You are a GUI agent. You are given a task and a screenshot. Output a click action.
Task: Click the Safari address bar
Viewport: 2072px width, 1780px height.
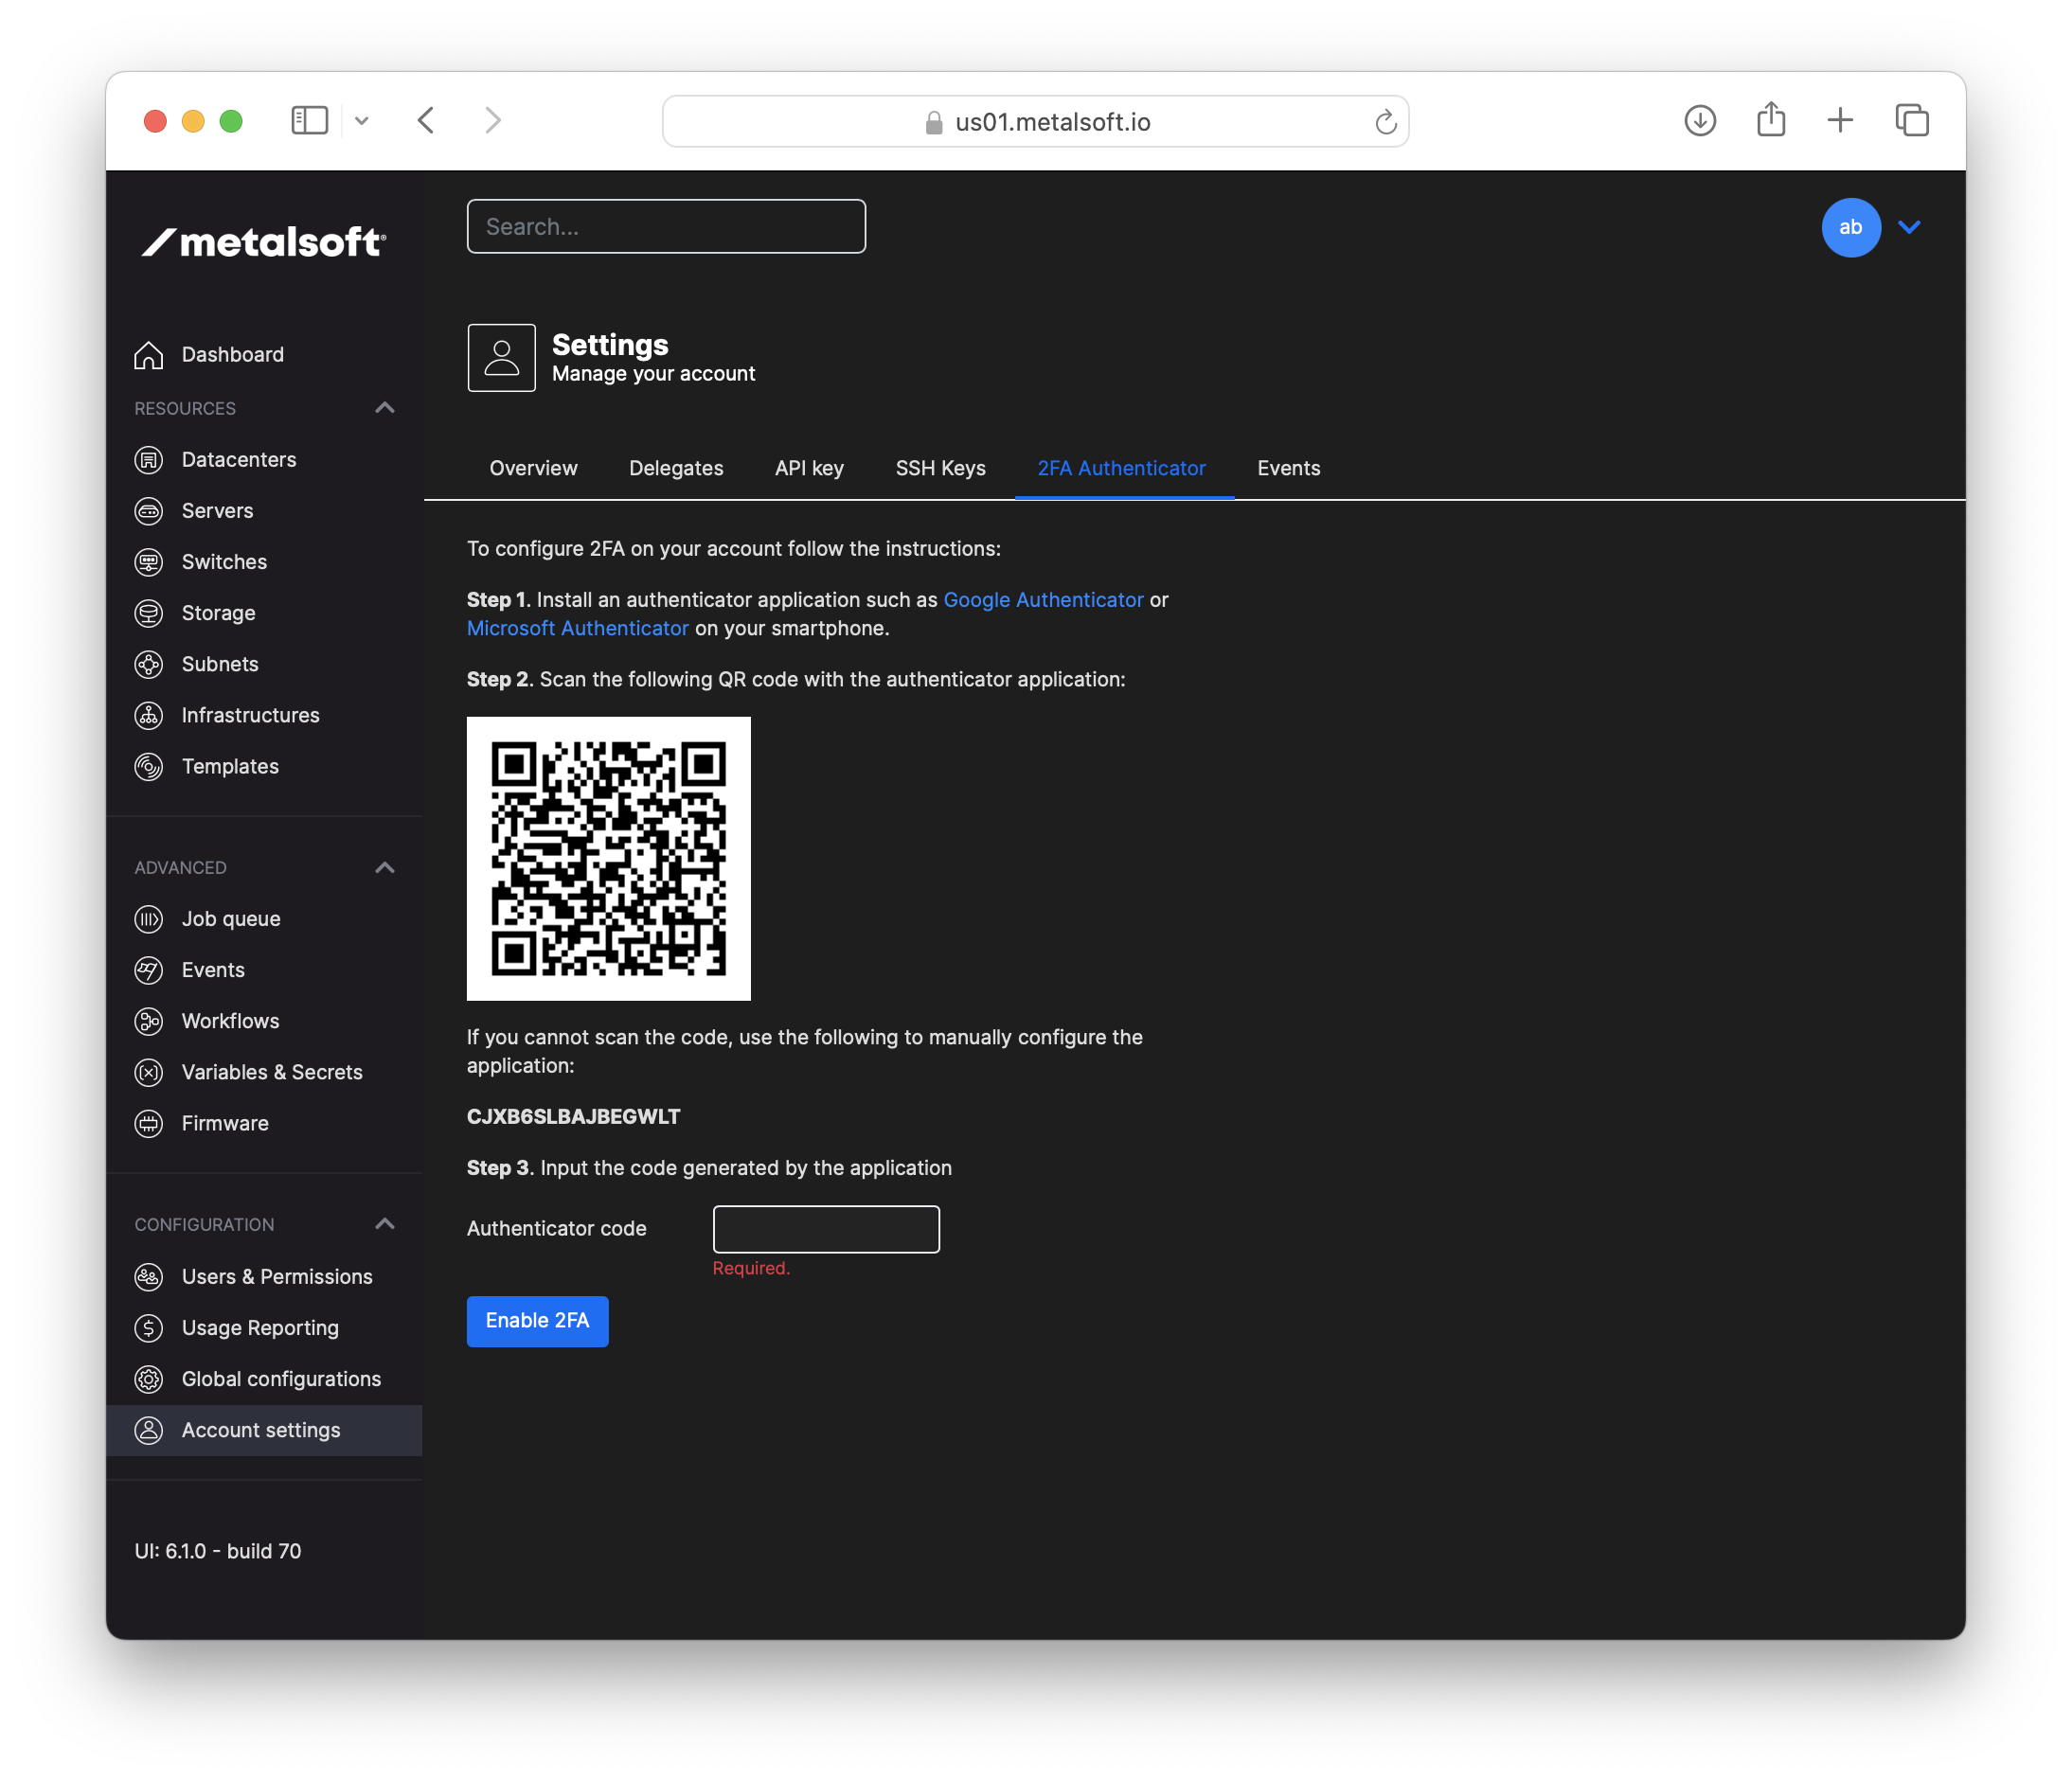(1035, 122)
